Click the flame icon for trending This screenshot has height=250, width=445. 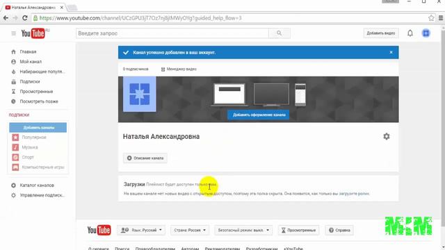click(x=13, y=72)
